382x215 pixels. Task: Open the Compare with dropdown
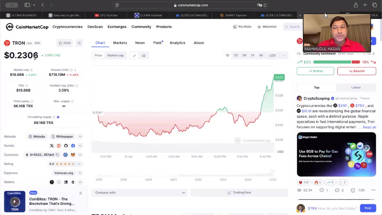[140, 193]
